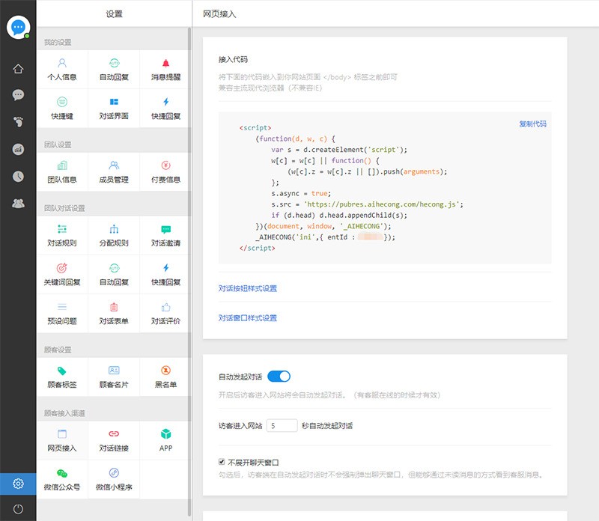
Task: Open 关键词回复 settings
Action: point(62,275)
